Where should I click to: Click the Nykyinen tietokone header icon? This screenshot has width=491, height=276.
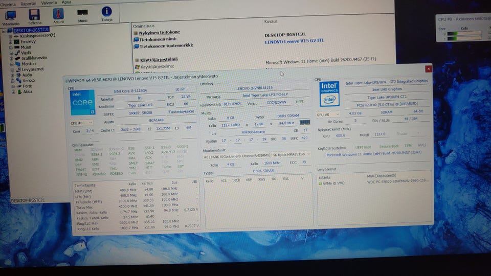[136, 33]
